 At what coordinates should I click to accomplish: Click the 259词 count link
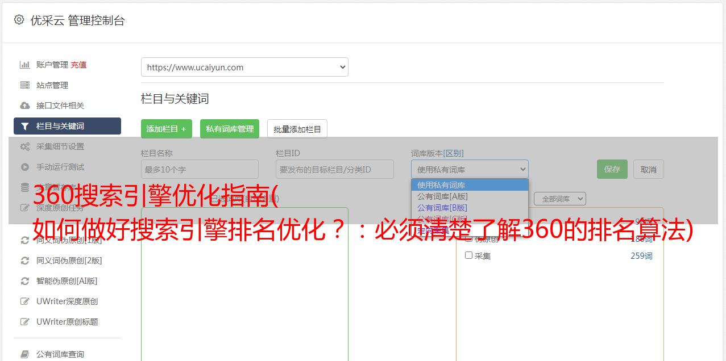coord(641,256)
